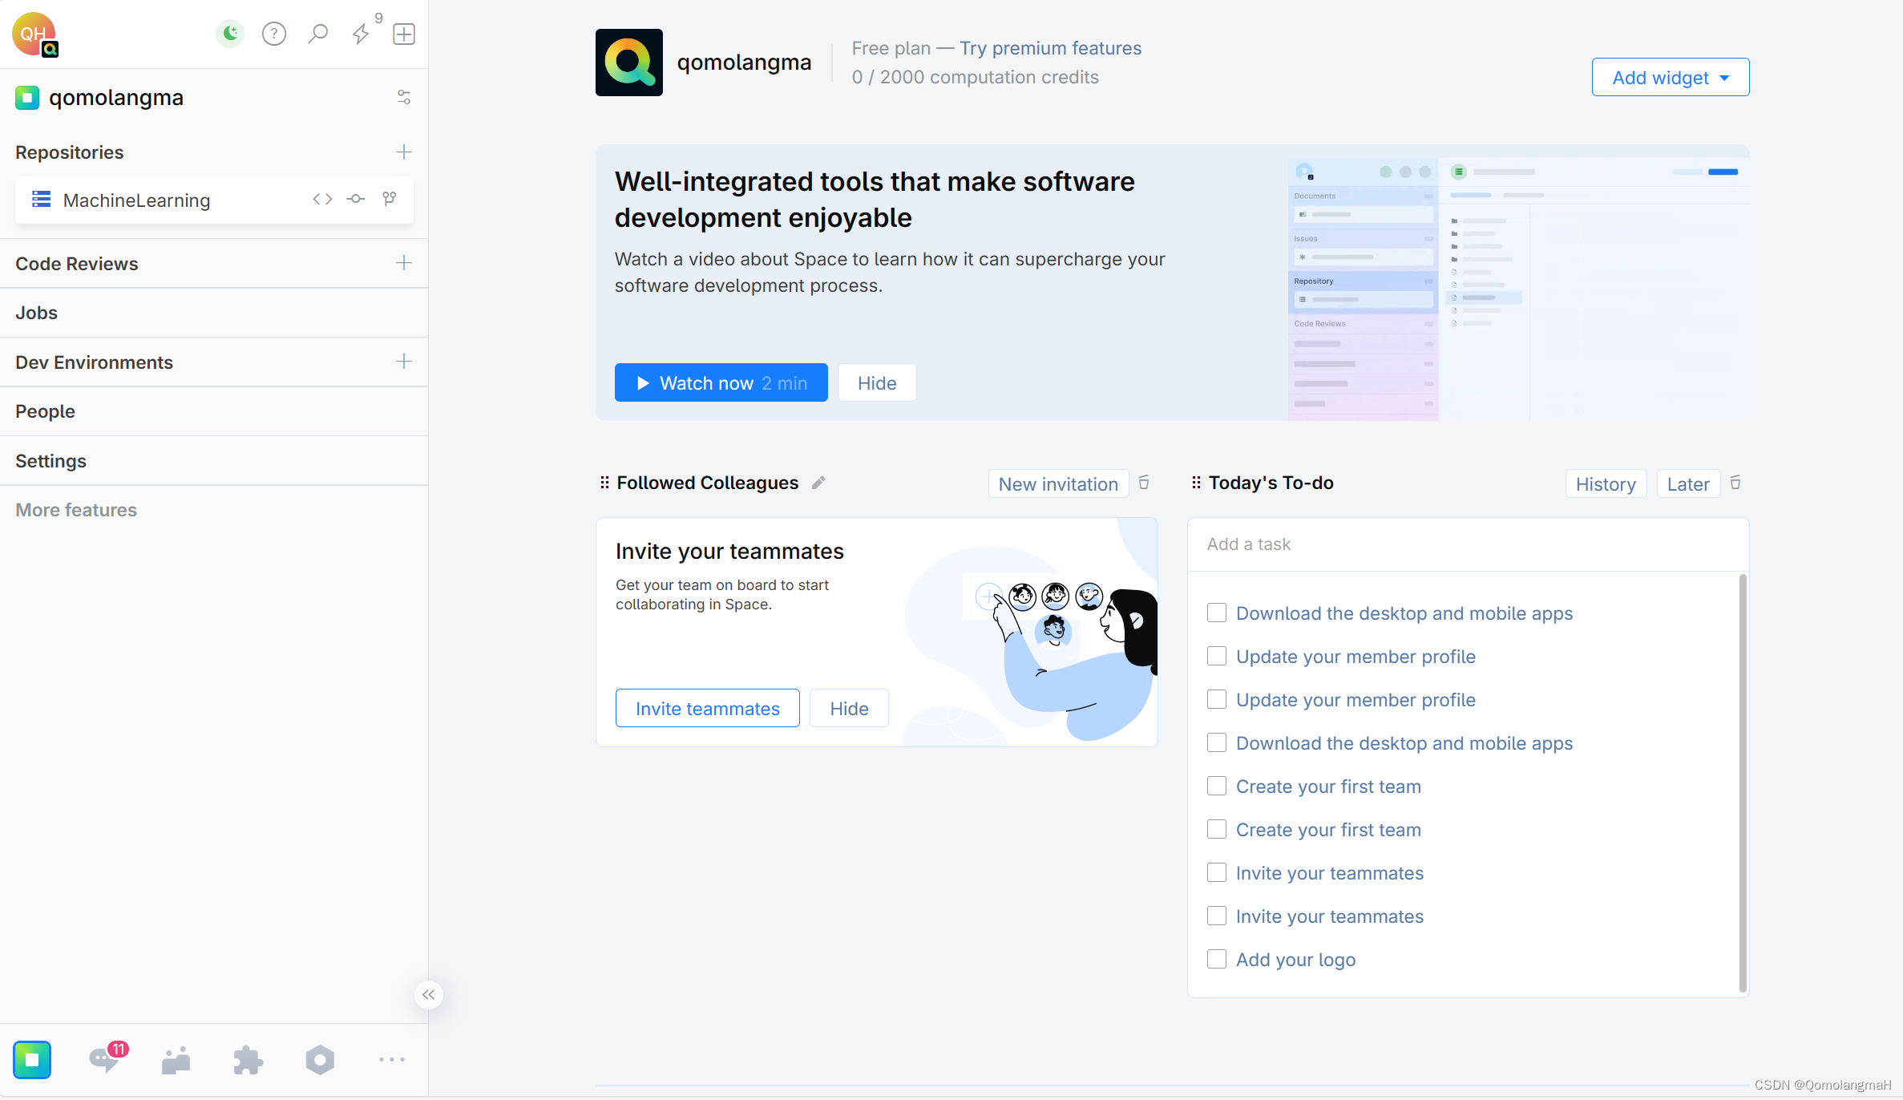Browse code of MachineLearning via code icon
This screenshot has width=1903, height=1100.
(321, 199)
